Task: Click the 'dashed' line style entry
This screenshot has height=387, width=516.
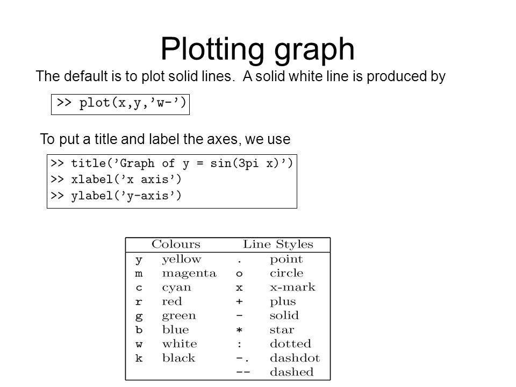Action: click(x=291, y=372)
